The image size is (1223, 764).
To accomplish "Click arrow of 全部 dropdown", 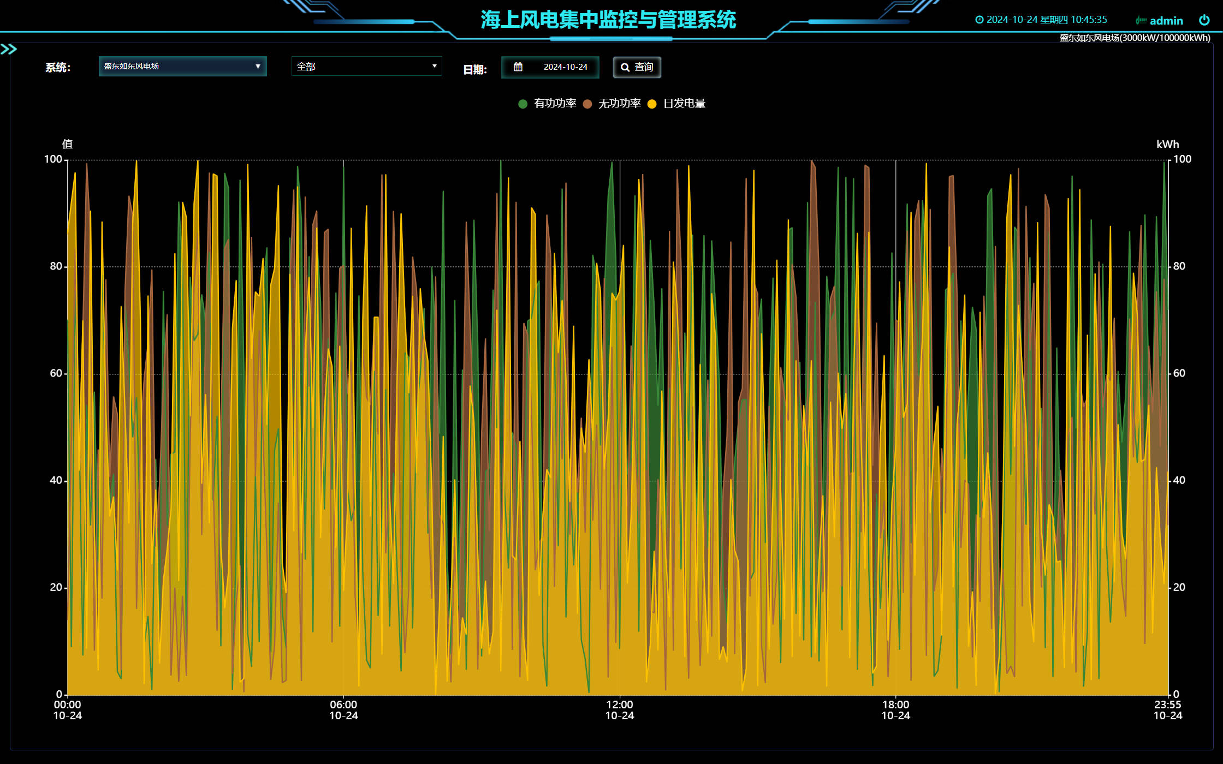I will pos(435,66).
